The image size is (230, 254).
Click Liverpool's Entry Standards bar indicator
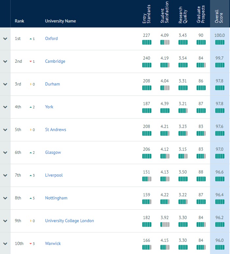tap(147, 179)
